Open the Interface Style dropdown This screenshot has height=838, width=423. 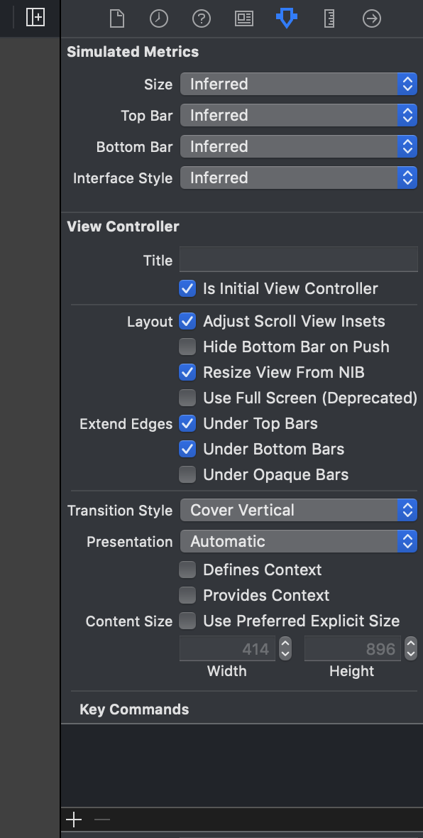pyautogui.click(x=299, y=178)
